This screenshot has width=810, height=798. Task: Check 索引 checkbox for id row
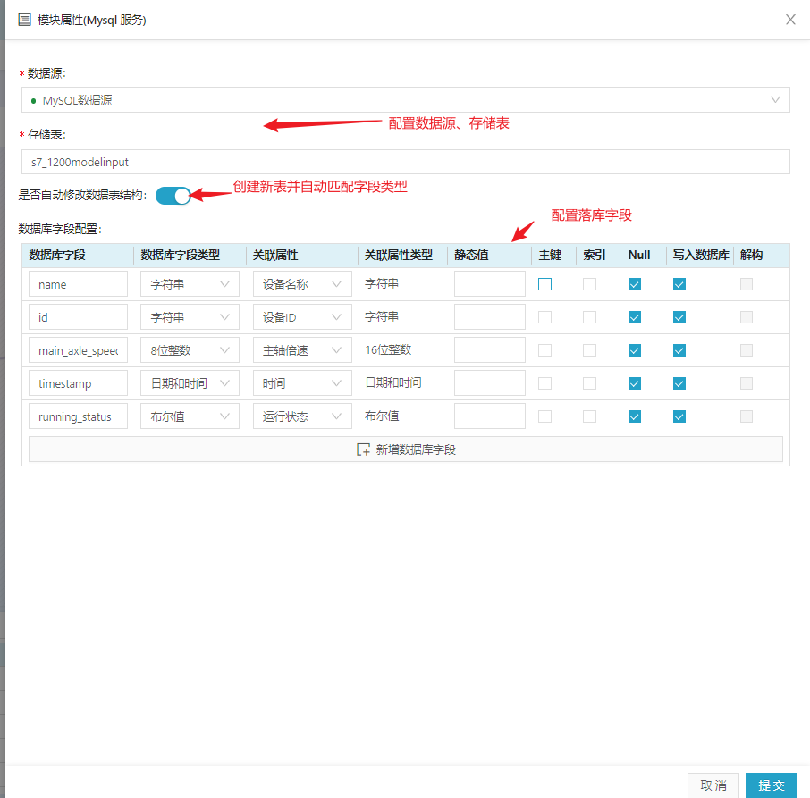click(589, 317)
